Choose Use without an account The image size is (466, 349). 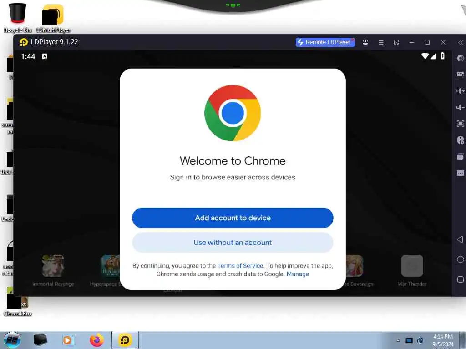(233, 243)
